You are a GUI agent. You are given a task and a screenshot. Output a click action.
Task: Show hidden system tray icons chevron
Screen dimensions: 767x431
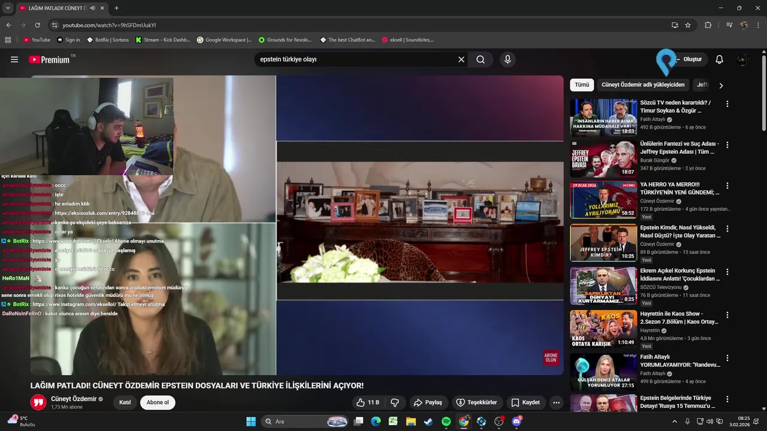click(675, 421)
